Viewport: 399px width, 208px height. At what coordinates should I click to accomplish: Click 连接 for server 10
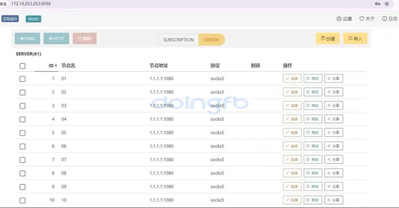292,200
